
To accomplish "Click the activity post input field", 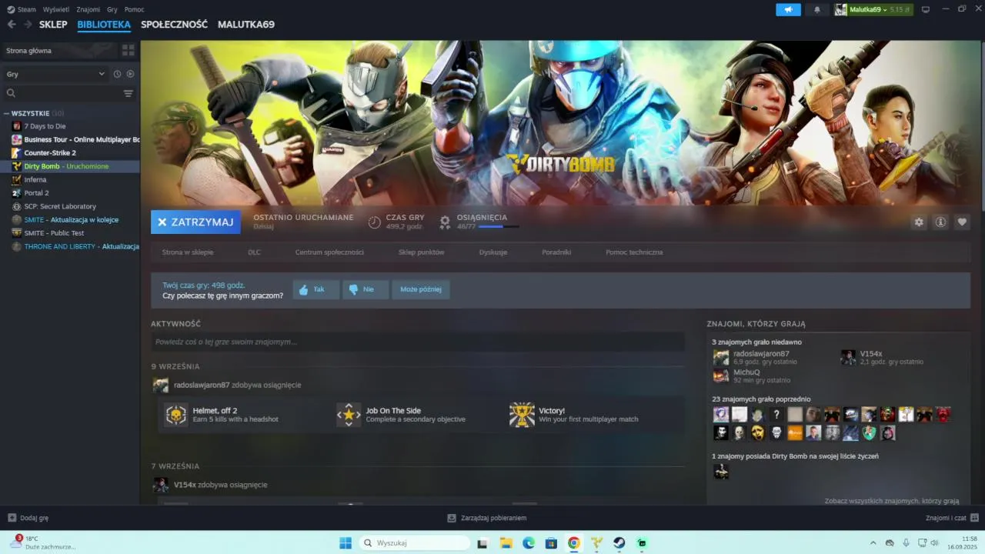I will point(417,342).
